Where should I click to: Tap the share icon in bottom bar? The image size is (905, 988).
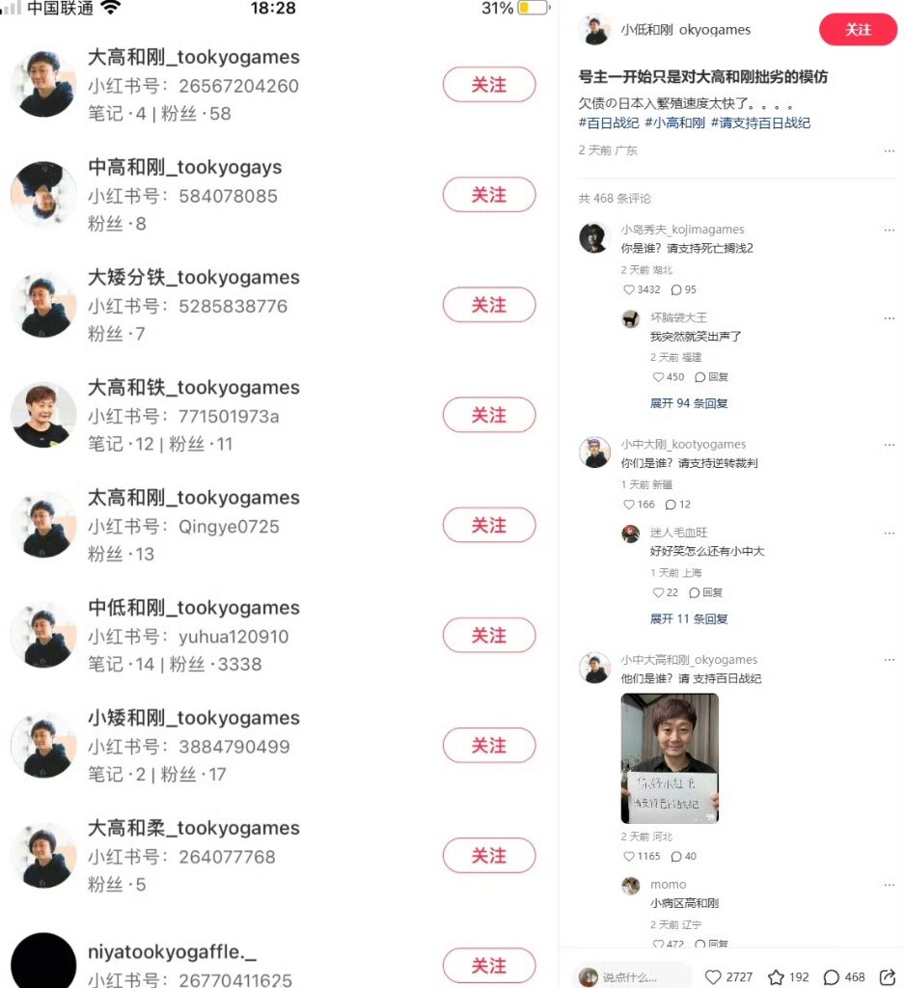click(x=888, y=976)
